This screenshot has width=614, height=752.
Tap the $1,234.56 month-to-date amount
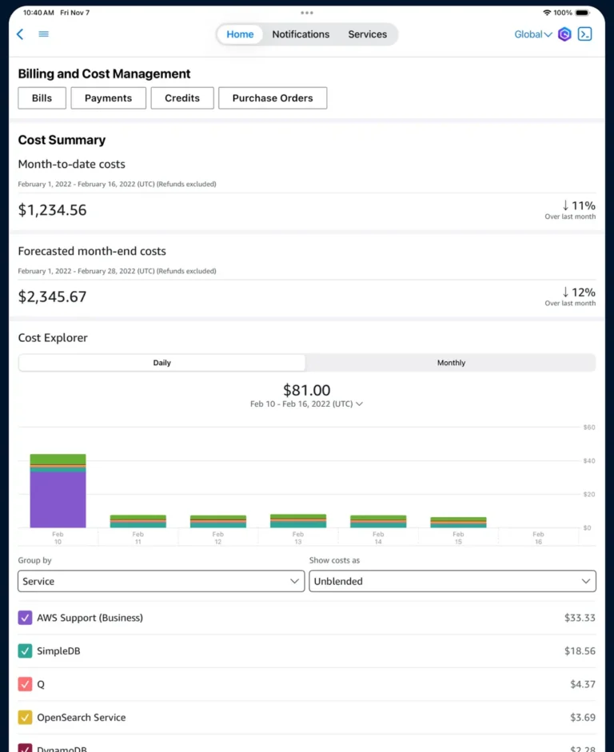(x=52, y=210)
